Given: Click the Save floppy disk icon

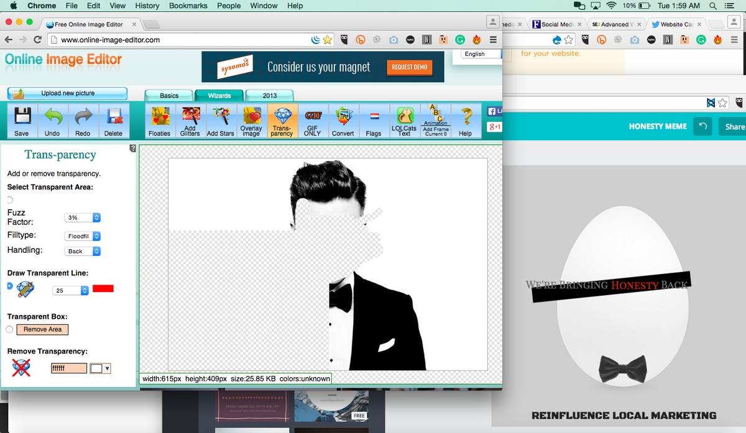Looking at the screenshot, I should coord(22,120).
